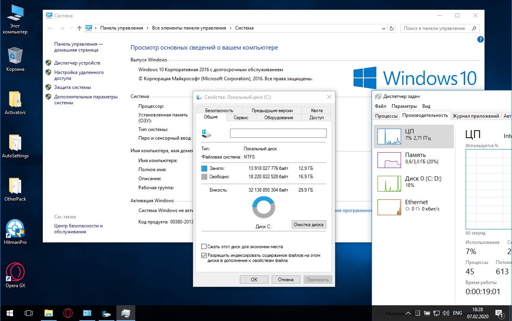Open the Windows Start menu
This screenshot has height=321, width=512.
tap(9, 313)
